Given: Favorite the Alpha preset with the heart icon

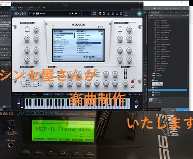Looking at the screenshot, I should tap(30, 13).
